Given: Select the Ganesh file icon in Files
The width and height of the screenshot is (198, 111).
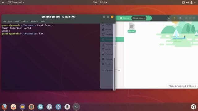Looking at the screenshot, I should coord(131,26).
